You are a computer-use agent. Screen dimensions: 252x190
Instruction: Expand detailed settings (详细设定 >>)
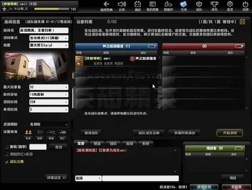tap(56, 177)
